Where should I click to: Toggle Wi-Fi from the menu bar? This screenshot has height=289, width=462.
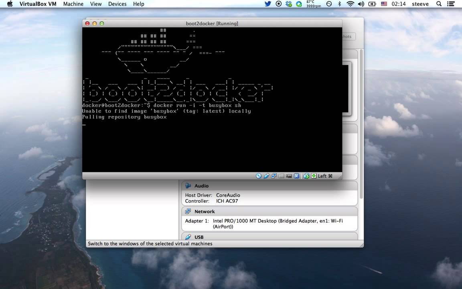[351, 4]
